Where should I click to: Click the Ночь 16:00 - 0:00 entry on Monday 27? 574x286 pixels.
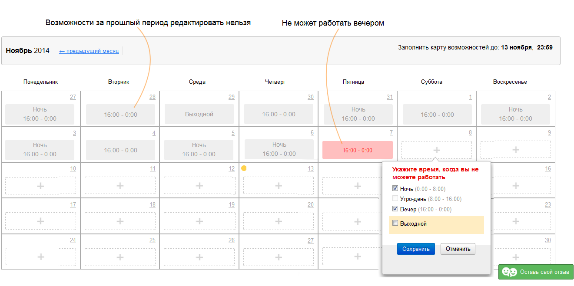point(40,114)
